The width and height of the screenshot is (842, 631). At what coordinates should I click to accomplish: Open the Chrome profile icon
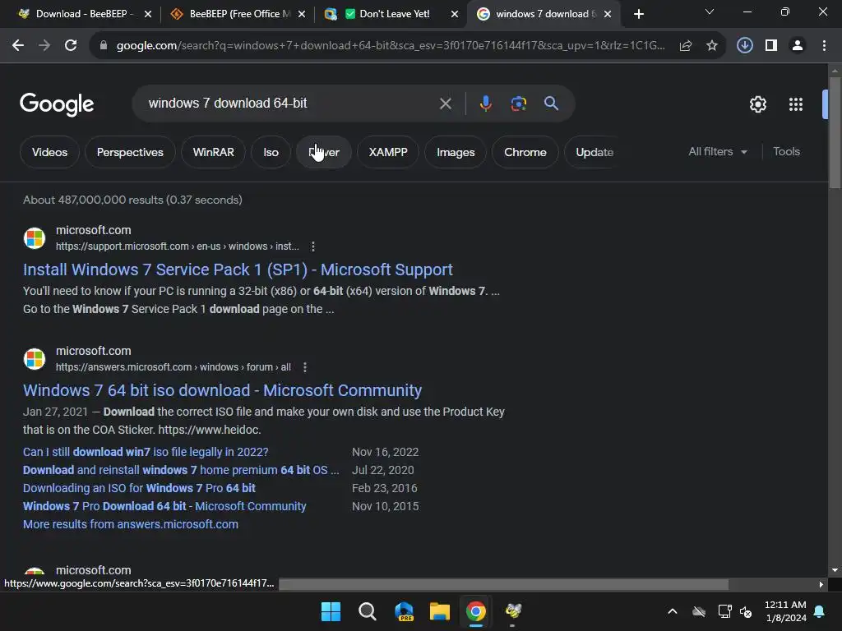pos(798,46)
